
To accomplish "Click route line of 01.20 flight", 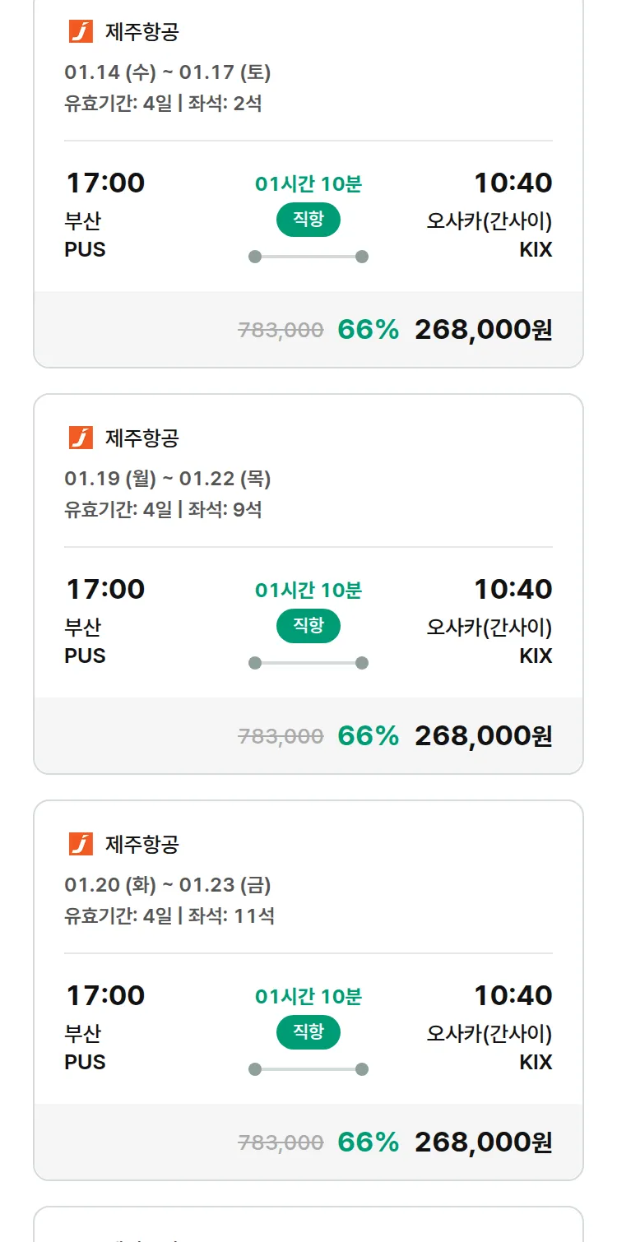I will 308,1069.
